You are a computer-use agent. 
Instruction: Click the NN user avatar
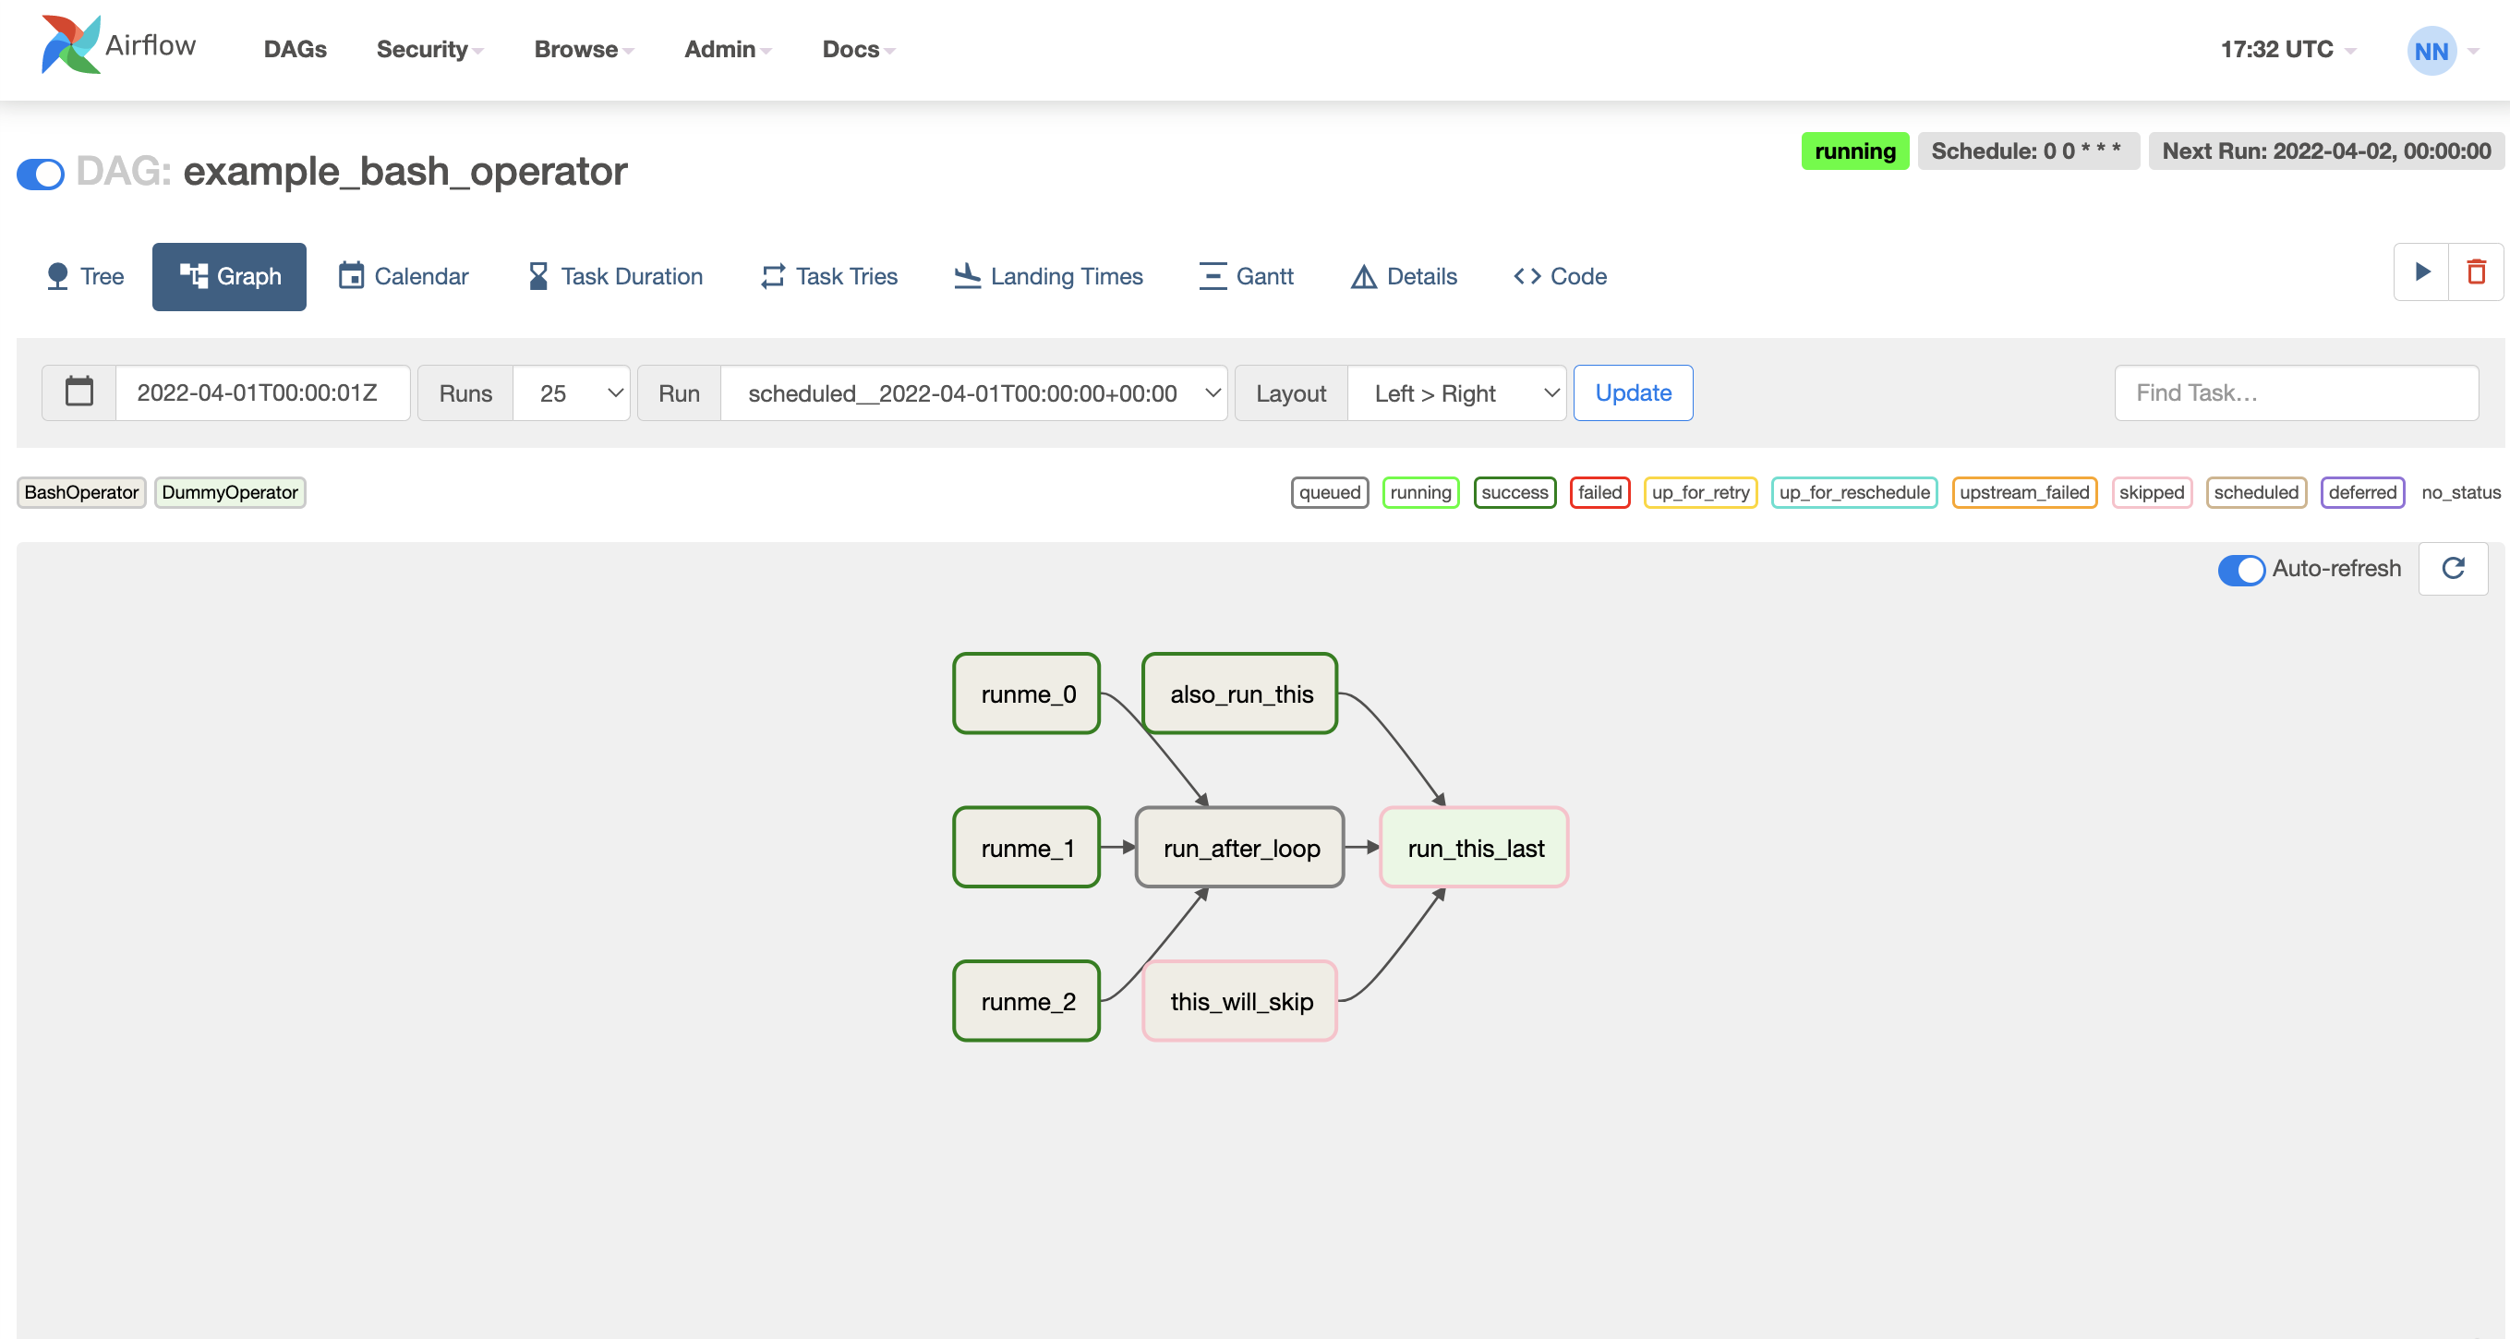tap(2432, 51)
